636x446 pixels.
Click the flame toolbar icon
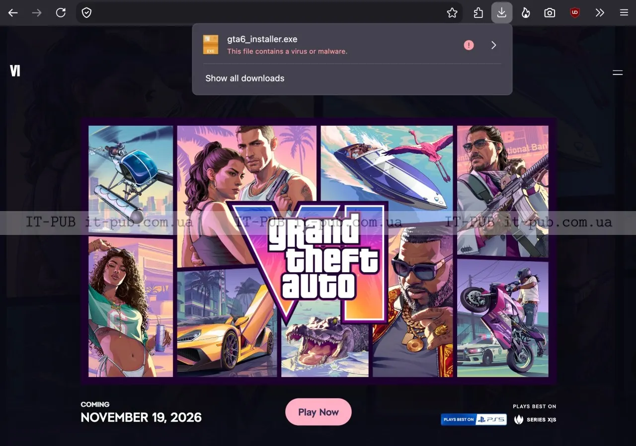coord(526,13)
